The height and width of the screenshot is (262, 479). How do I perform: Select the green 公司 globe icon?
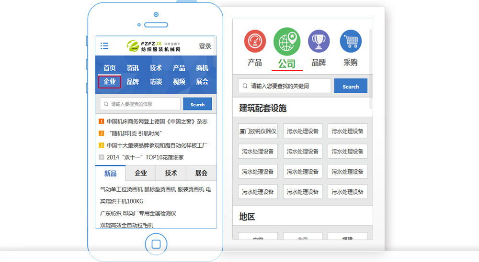[287, 42]
